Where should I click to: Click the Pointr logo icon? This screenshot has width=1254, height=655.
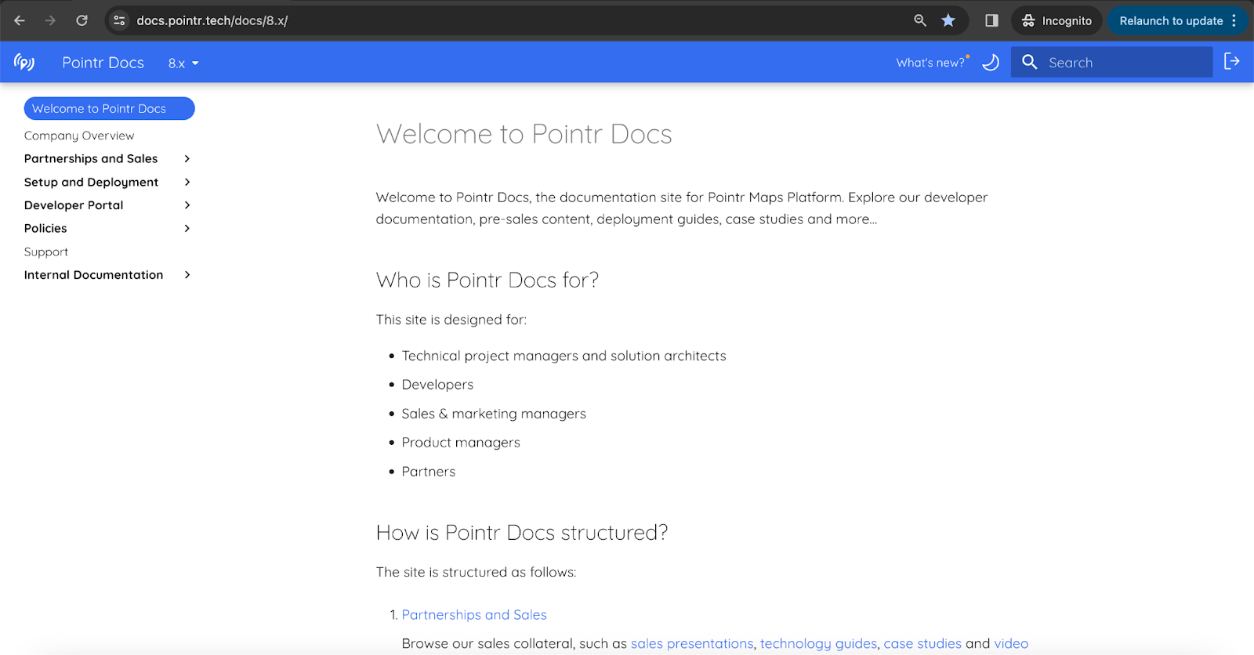pyautogui.click(x=24, y=62)
